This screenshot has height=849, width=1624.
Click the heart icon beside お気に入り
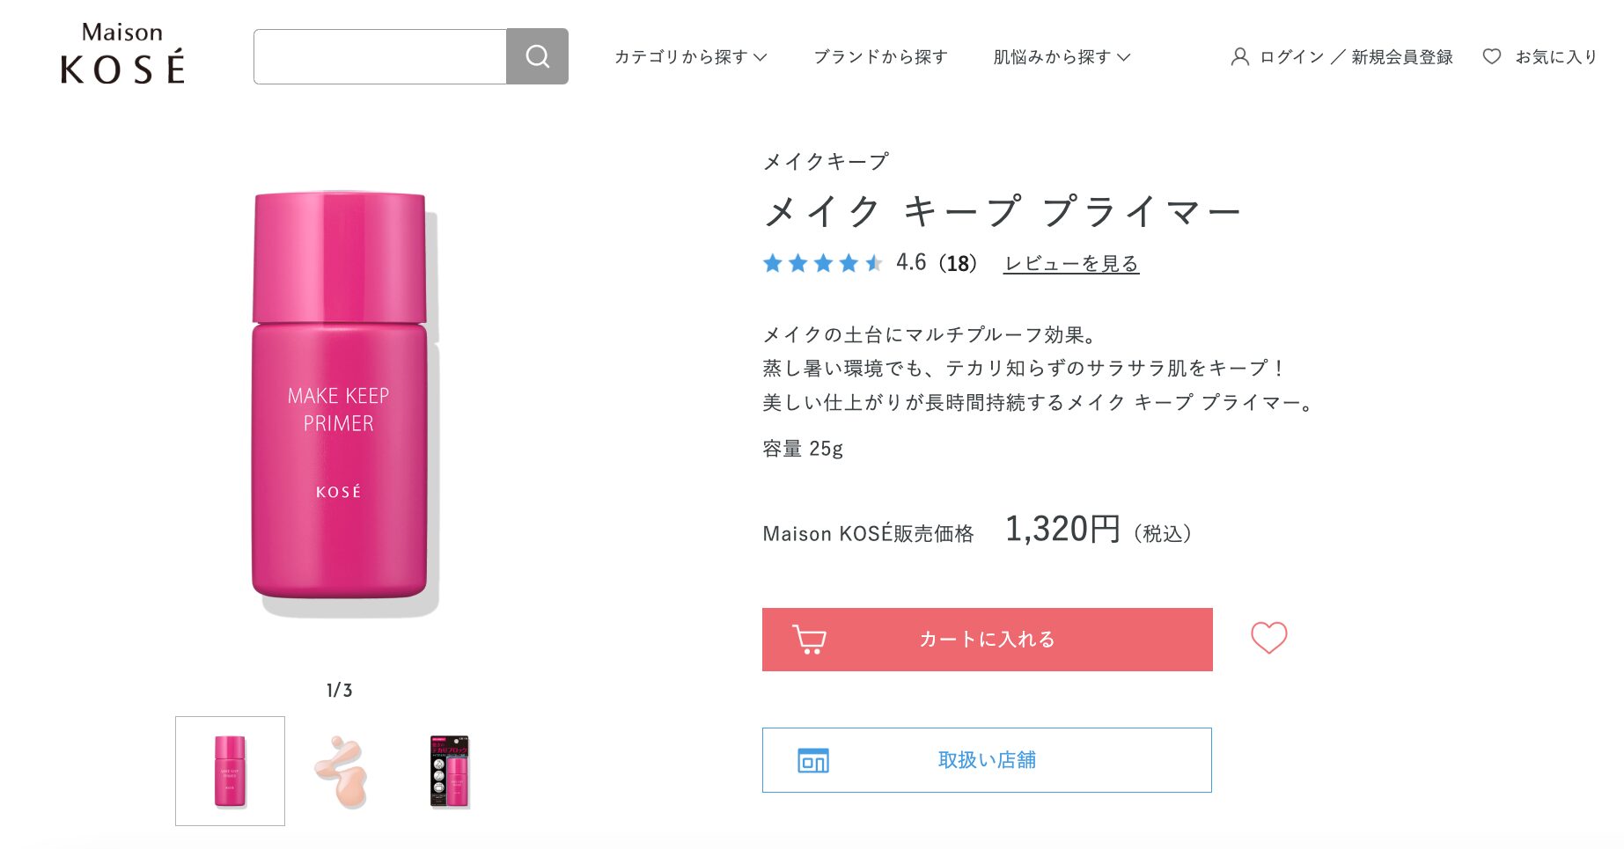click(x=1492, y=56)
